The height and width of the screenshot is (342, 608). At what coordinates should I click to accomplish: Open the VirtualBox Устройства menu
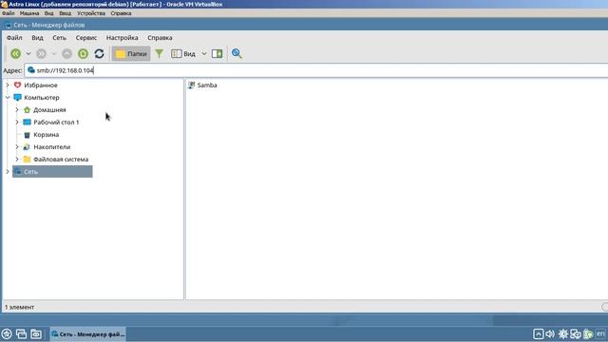pos(91,13)
